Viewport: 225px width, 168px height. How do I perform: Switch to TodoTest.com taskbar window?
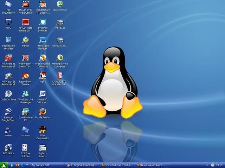[x=117, y=165]
